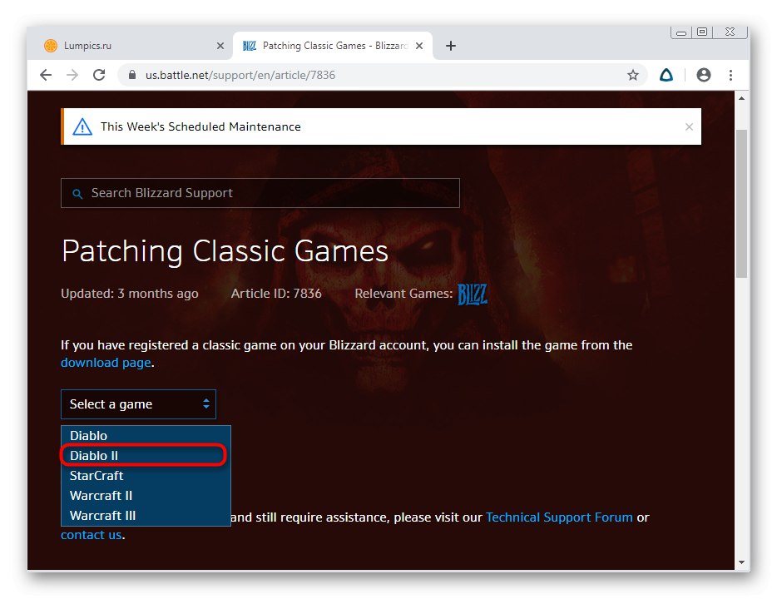Select Warcraft III from the list
Image resolution: width=777 pixels, height=599 pixels.
click(x=146, y=515)
